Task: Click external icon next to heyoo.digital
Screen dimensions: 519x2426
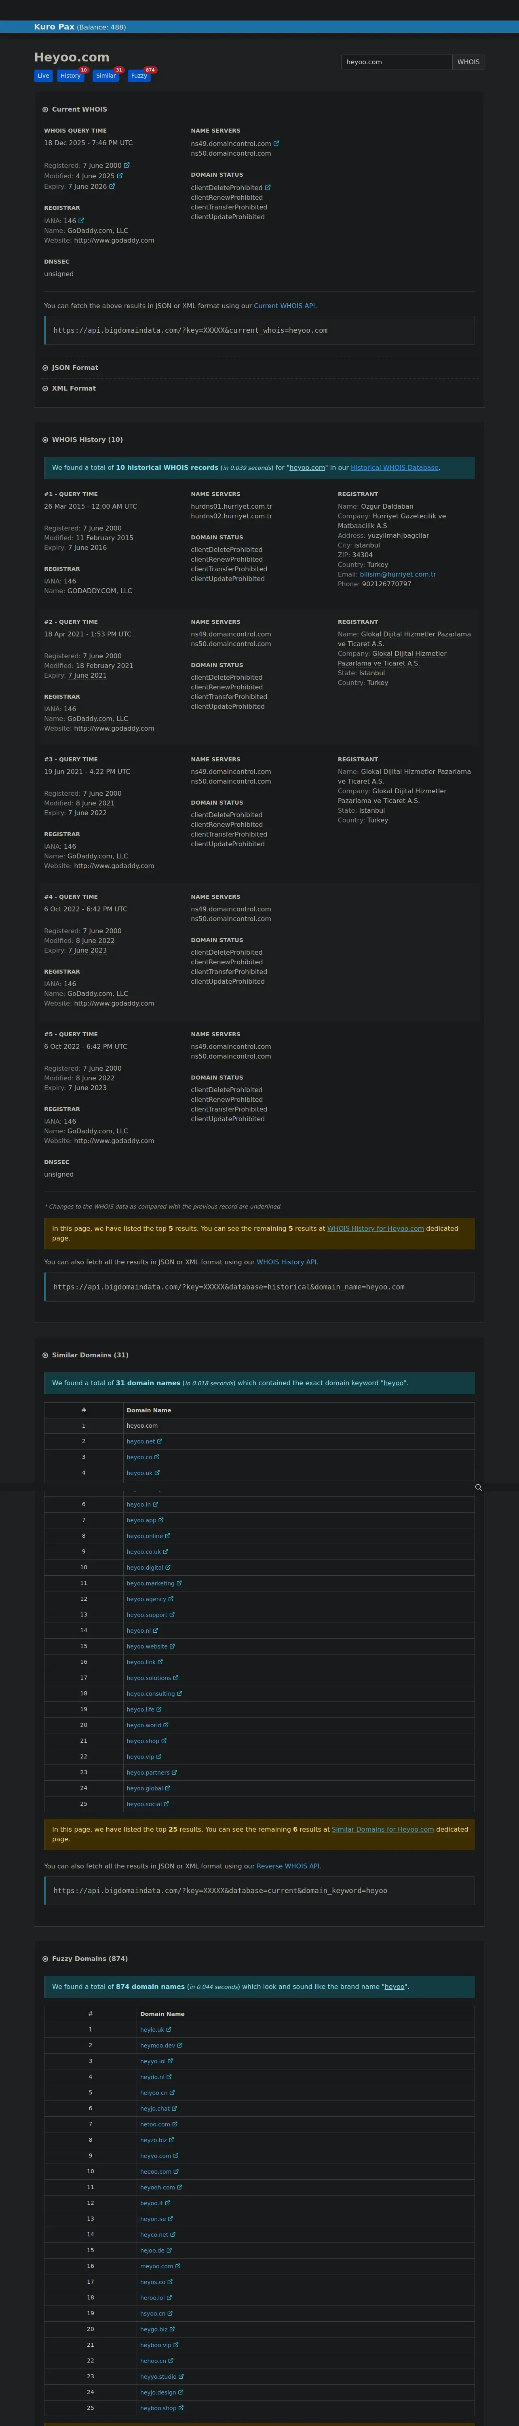Action: 168,1567
